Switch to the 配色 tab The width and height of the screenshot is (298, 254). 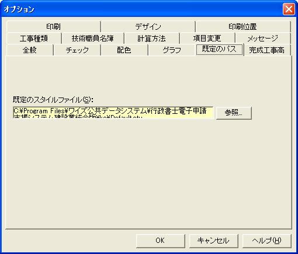click(124, 50)
